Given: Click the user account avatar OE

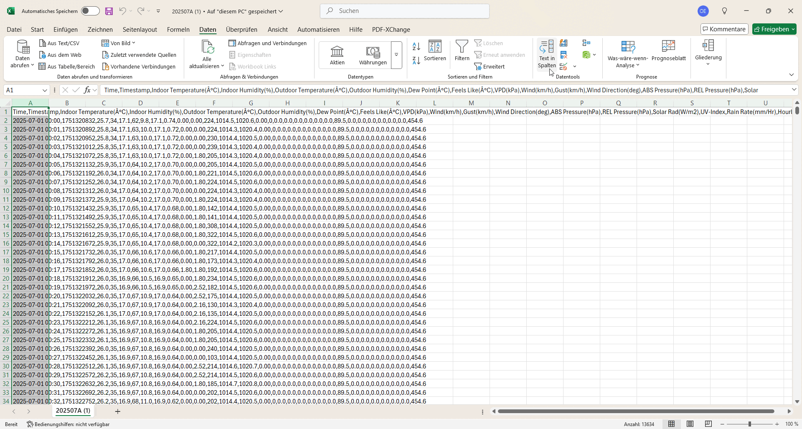Looking at the screenshot, I should 703,11.
